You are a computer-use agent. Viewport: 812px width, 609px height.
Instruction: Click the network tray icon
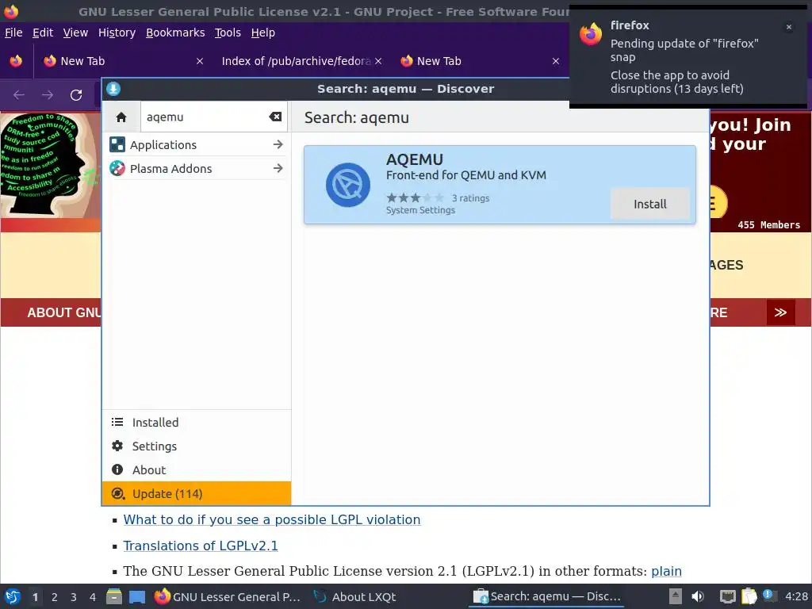tap(728, 596)
